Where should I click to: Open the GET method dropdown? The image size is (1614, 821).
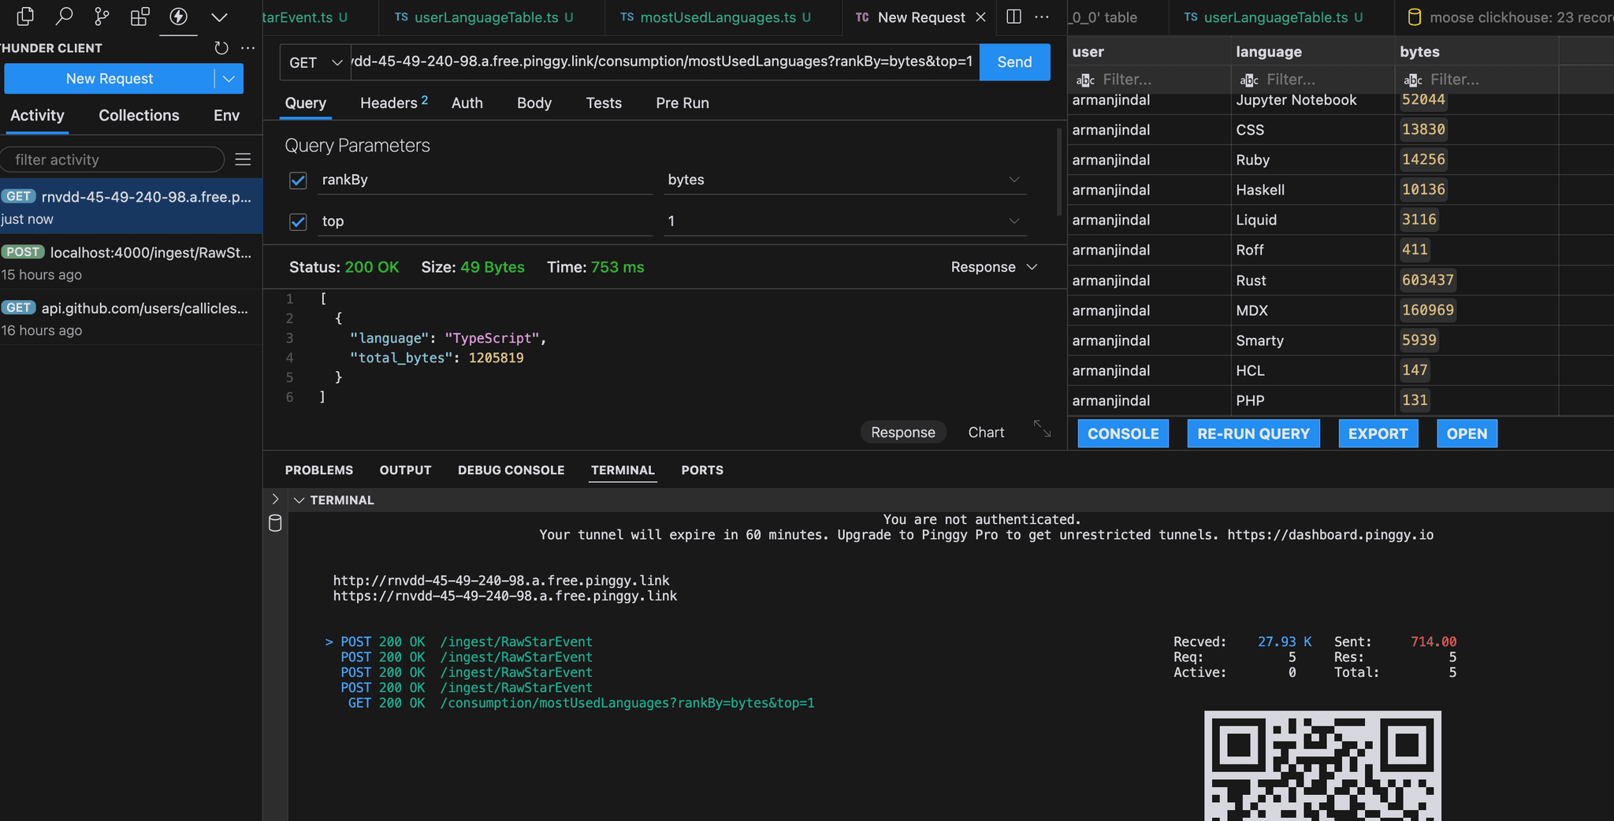tap(315, 62)
